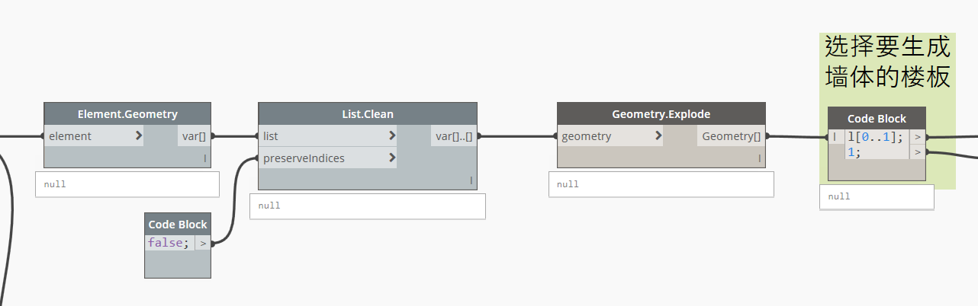Select the green group title 选择要生成墙体的楼板
The image size is (978, 306).
coord(887,62)
